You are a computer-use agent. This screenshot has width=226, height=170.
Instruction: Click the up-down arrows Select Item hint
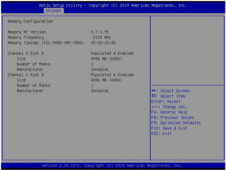click(x=168, y=96)
